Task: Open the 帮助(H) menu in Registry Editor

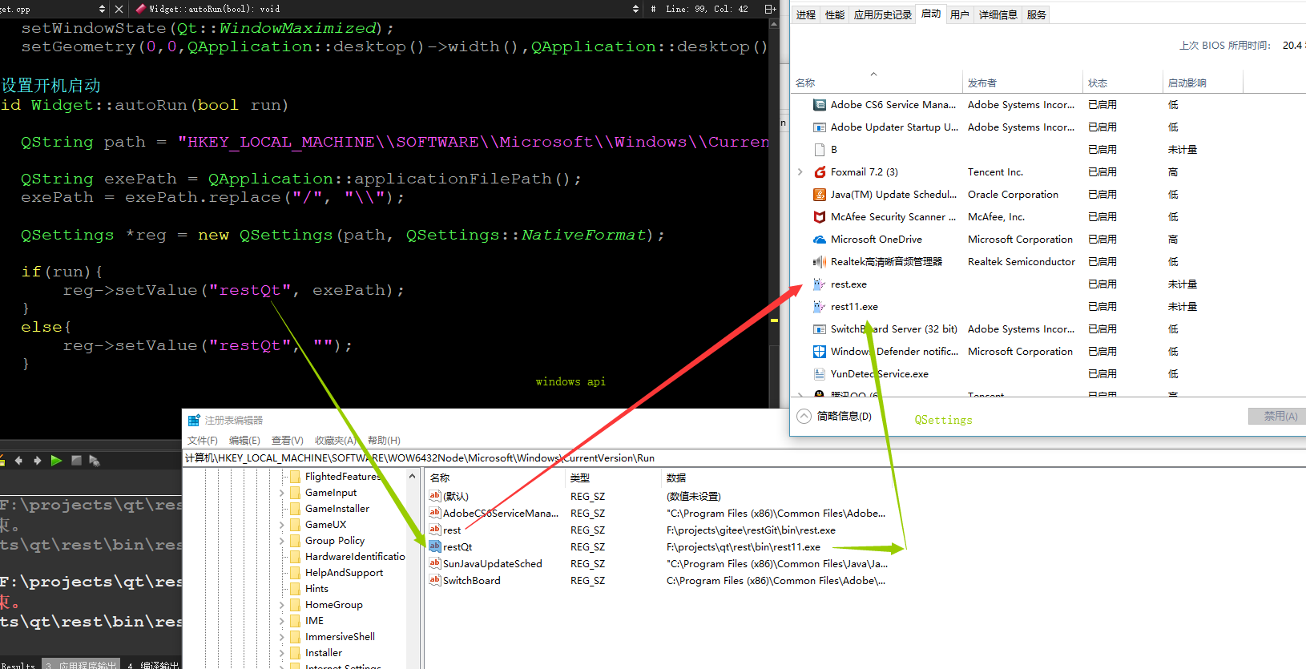Action: (x=384, y=441)
